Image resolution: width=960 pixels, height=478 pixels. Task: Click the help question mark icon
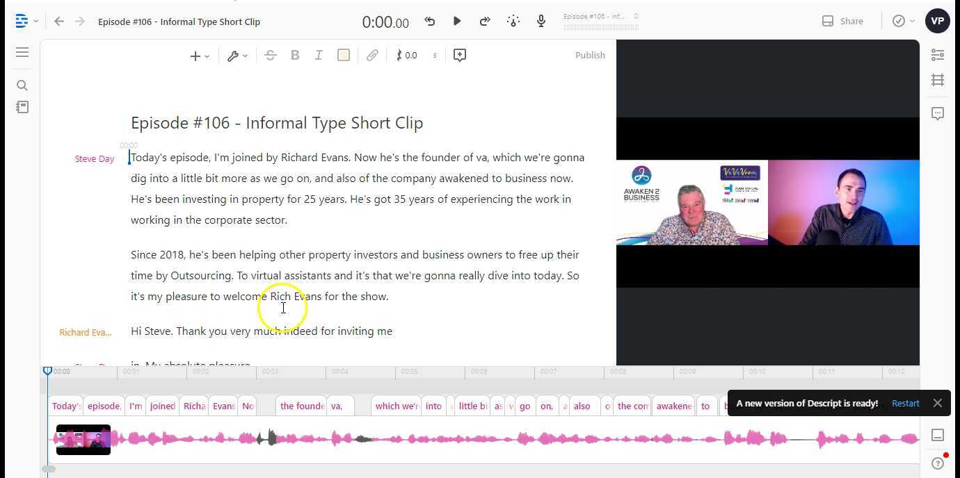938,464
